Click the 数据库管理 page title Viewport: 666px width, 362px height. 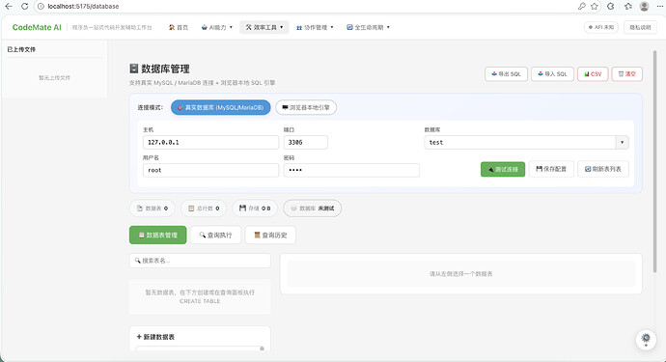(159, 69)
